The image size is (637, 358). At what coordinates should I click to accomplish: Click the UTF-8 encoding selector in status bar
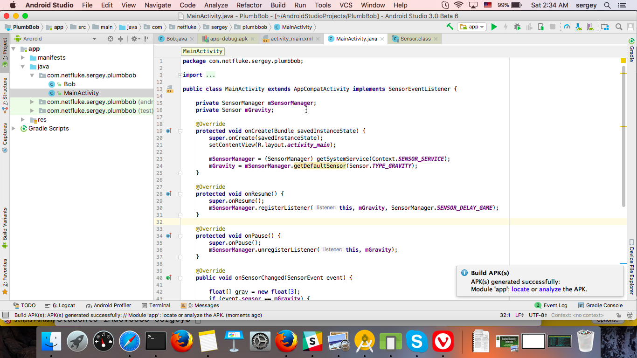tap(538, 315)
